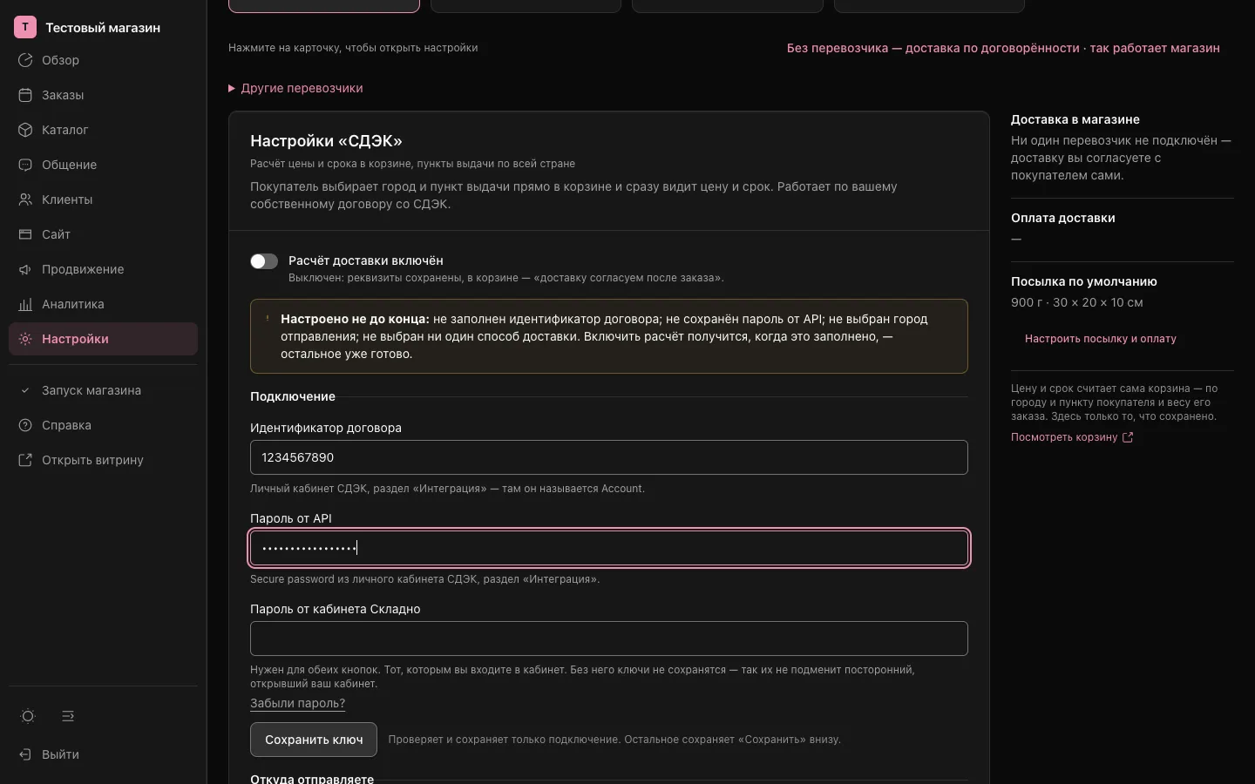This screenshot has width=1255, height=784.
Task: Expand the Другие перевозчики section
Action: [295, 88]
